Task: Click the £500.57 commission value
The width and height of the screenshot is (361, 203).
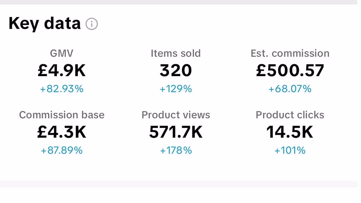Action: coord(290,70)
